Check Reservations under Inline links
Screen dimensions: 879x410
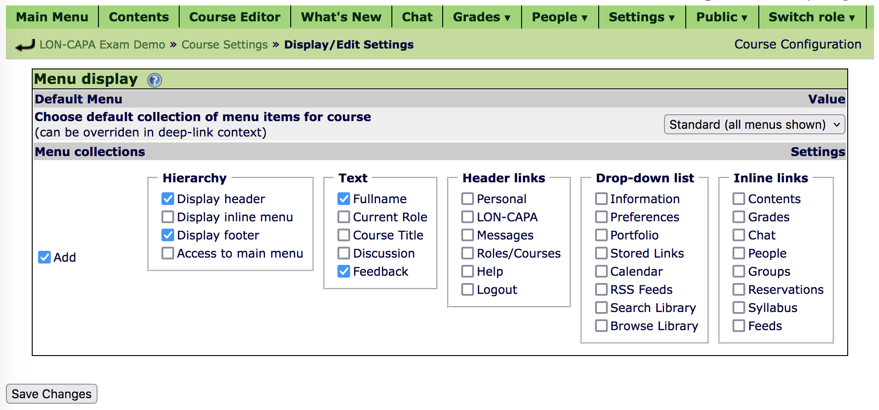click(739, 289)
